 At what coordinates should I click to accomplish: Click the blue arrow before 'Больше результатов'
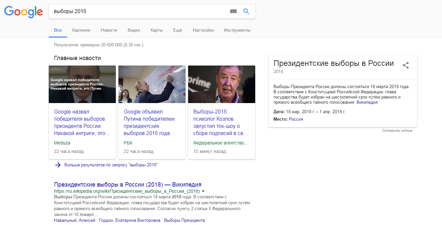[58, 165]
